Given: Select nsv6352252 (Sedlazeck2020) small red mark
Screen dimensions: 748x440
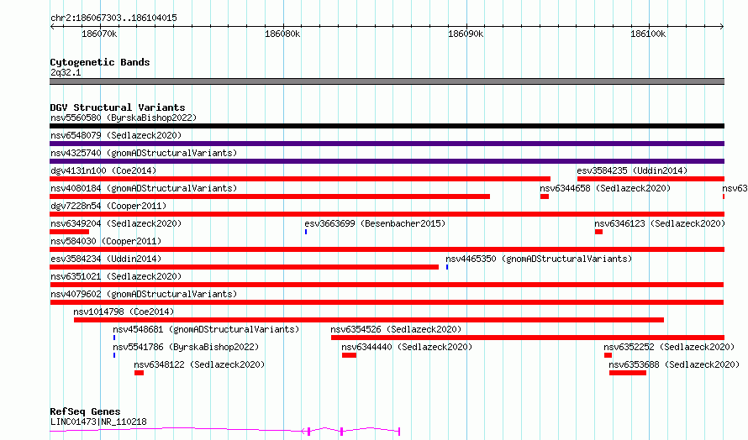Looking at the screenshot, I should 608,355.
